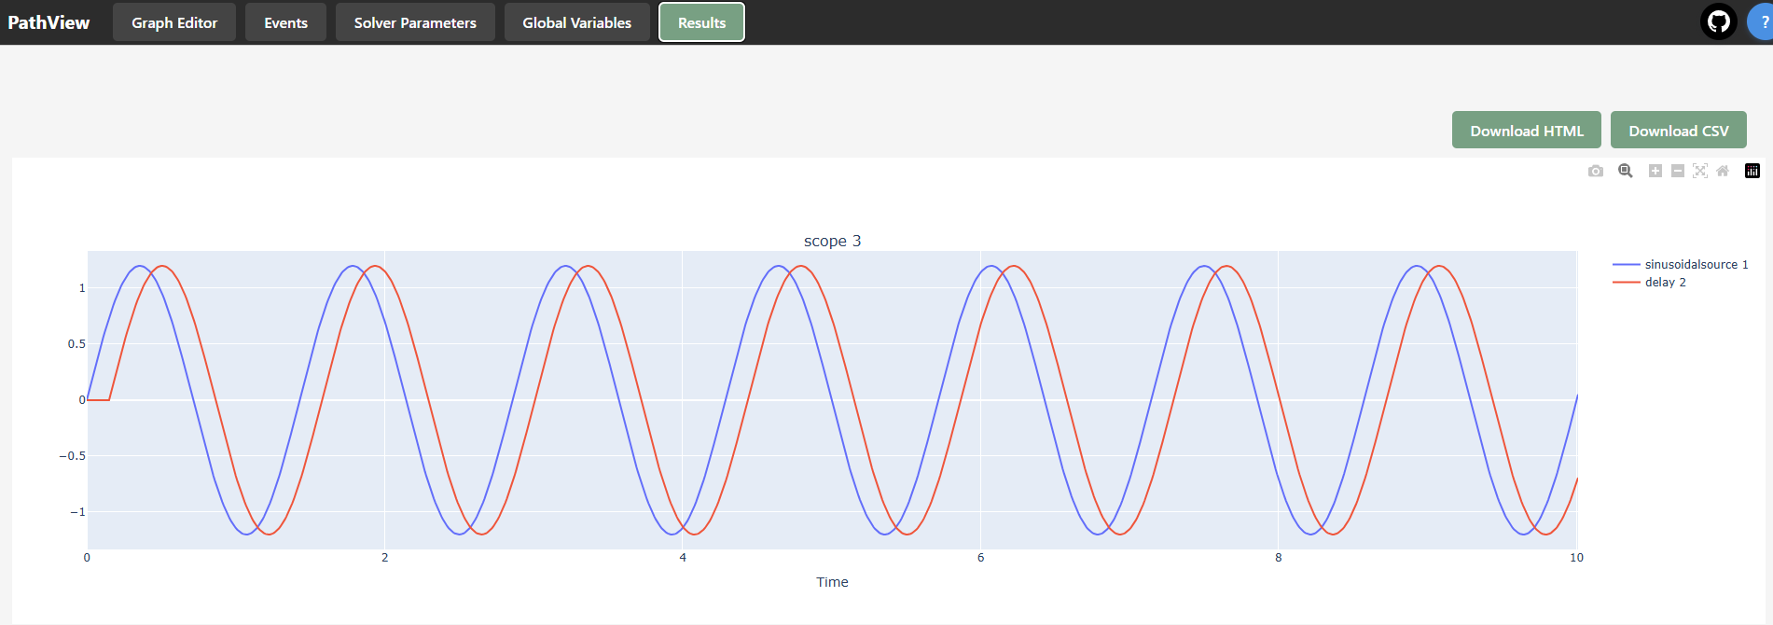Open the Plotly logo link
The height and width of the screenshot is (625, 1773).
(1752, 171)
